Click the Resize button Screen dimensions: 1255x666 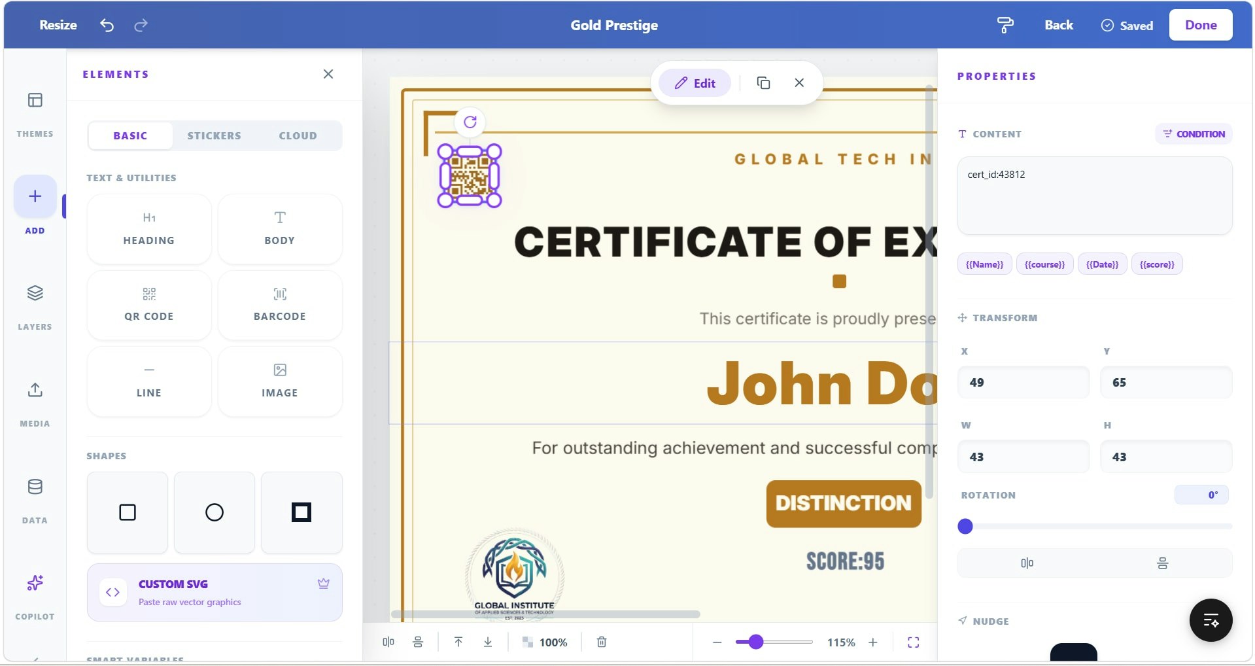point(58,25)
